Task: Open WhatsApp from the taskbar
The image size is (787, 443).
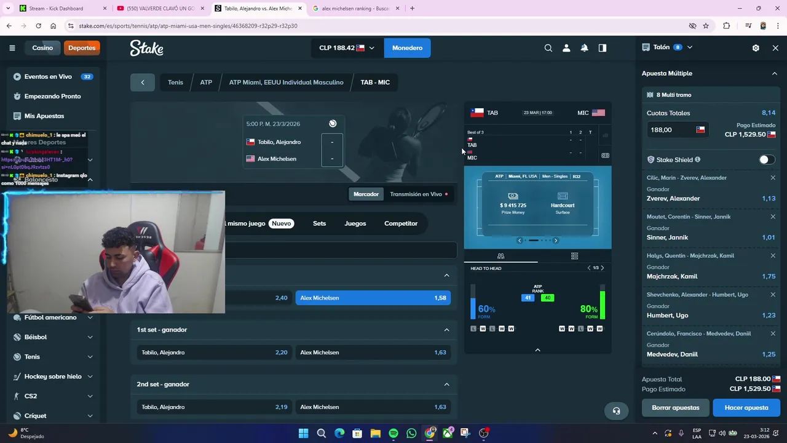Action: [411, 433]
